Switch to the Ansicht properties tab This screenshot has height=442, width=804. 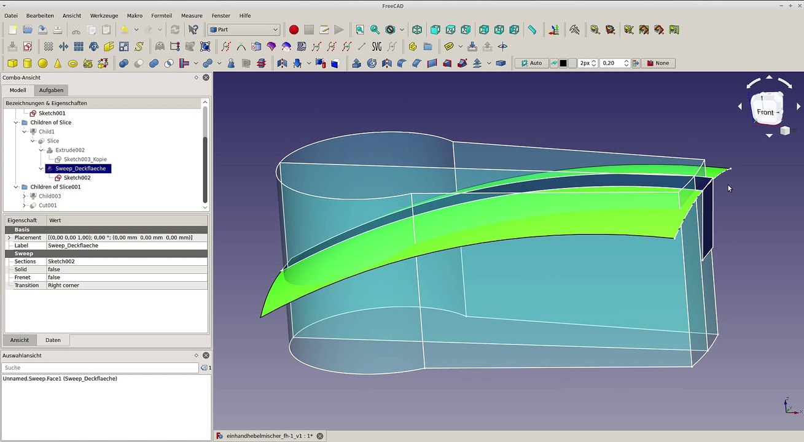tap(19, 340)
